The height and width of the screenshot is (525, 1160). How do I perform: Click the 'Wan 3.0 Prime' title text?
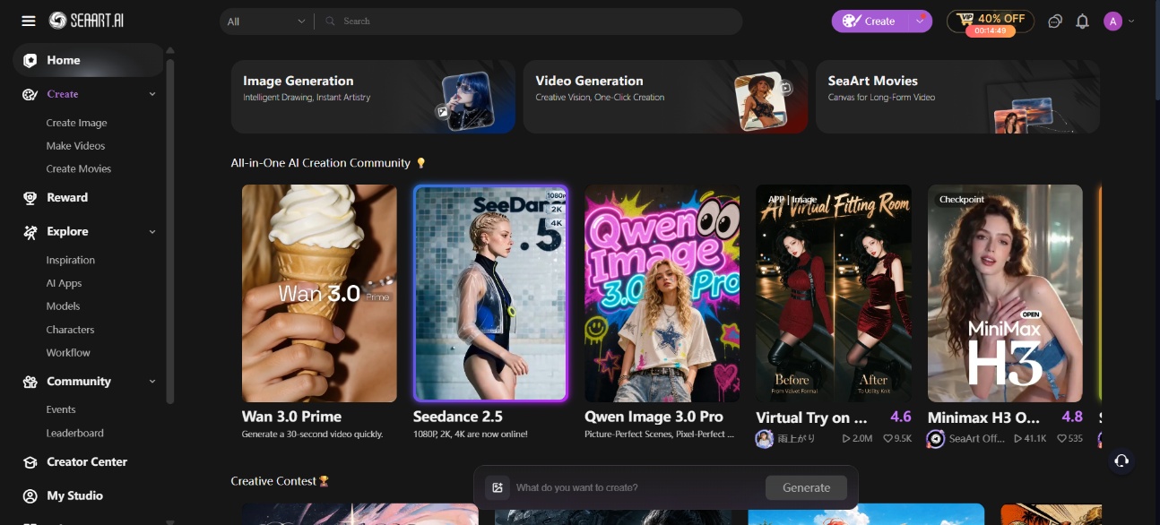pyautogui.click(x=291, y=417)
